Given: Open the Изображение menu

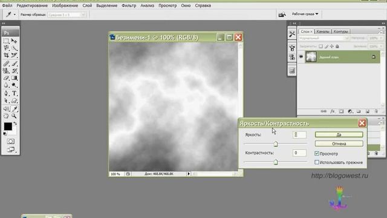Looking at the screenshot, I should pos(65,5).
